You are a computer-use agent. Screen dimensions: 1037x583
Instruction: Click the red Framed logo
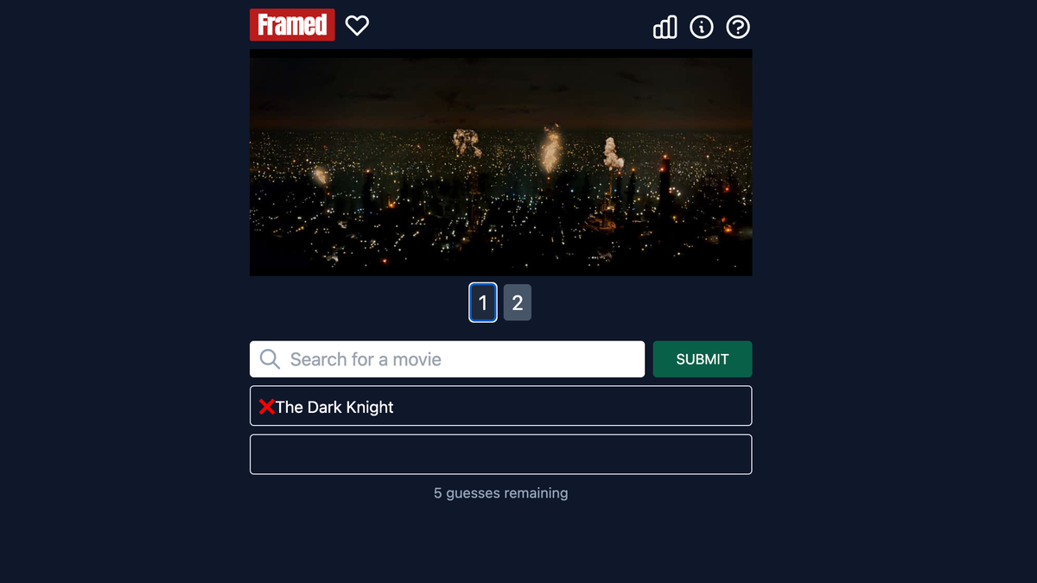point(292,25)
